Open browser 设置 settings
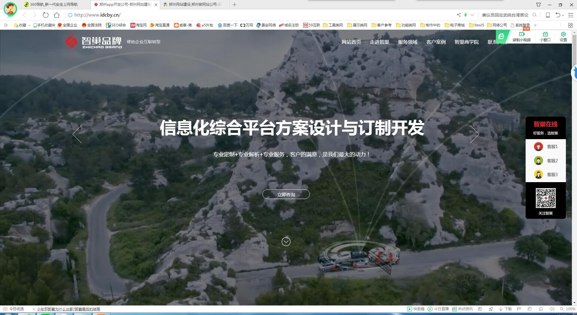 coord(563,37)
